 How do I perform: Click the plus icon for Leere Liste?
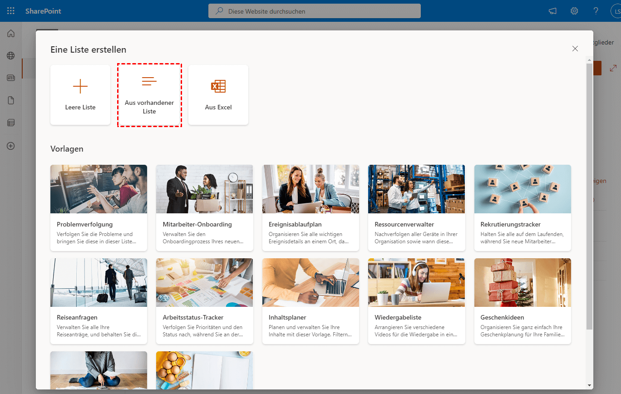[x=80, y=86]
